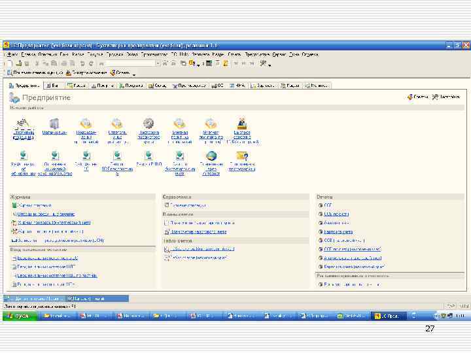The height and width of the screenshot is (353, 471).
Task: Click Настройка link at panel top right
Action: coord(445,97)
